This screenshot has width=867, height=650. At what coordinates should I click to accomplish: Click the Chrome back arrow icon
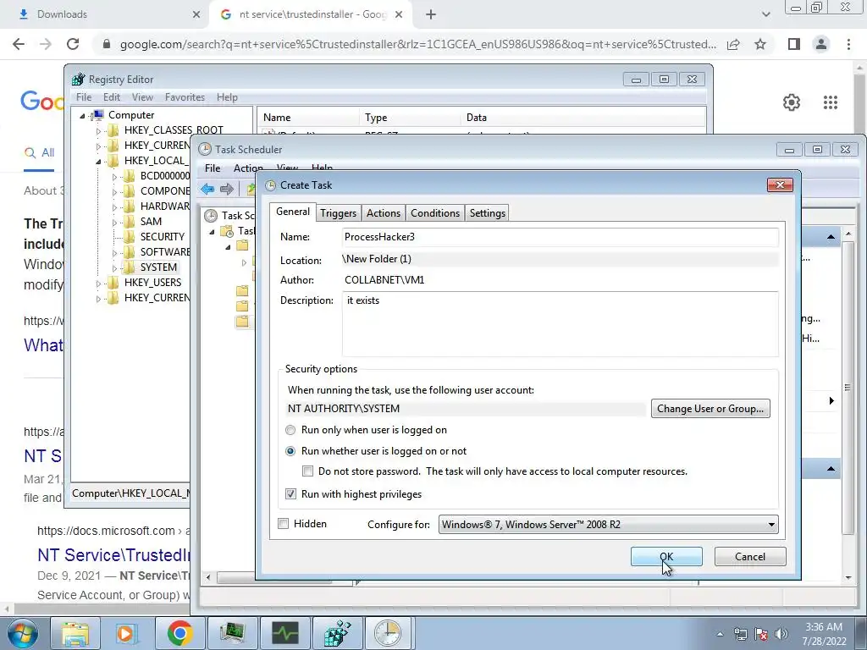pyautogui.click(x=19, y=44)
